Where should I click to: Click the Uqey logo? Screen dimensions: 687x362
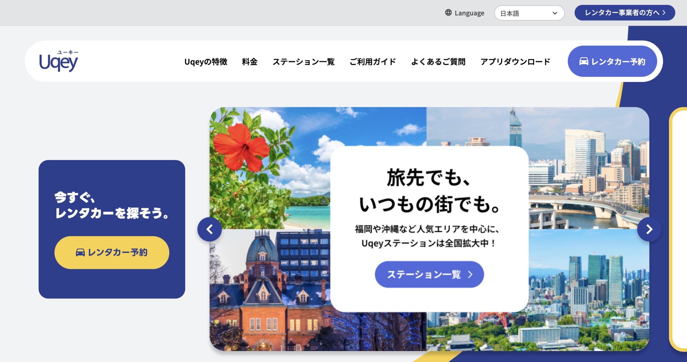click(59, 61)
